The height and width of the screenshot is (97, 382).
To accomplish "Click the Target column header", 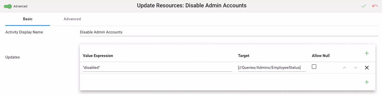I will [244, 56].
